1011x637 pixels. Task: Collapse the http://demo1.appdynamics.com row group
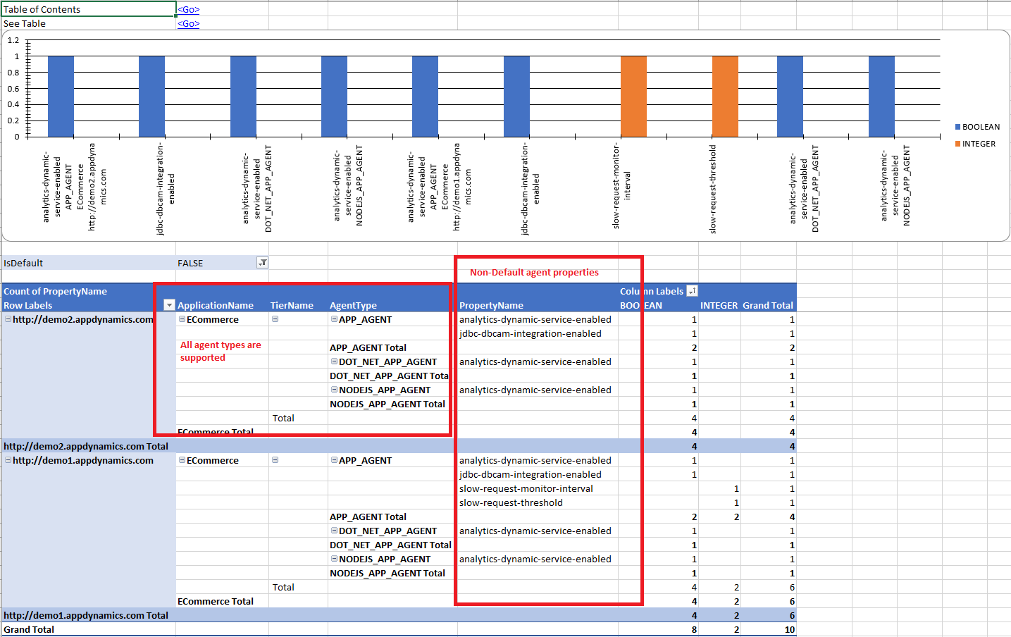(8, 460)
